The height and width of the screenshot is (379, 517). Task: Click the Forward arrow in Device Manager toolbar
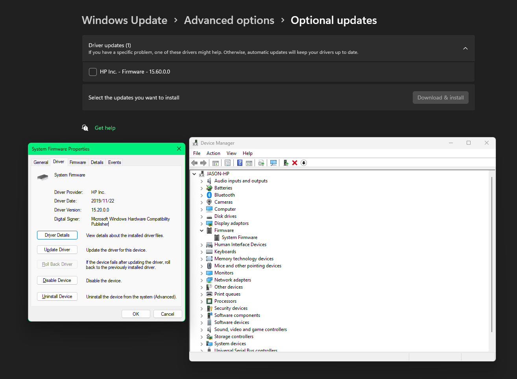[203, 163]
